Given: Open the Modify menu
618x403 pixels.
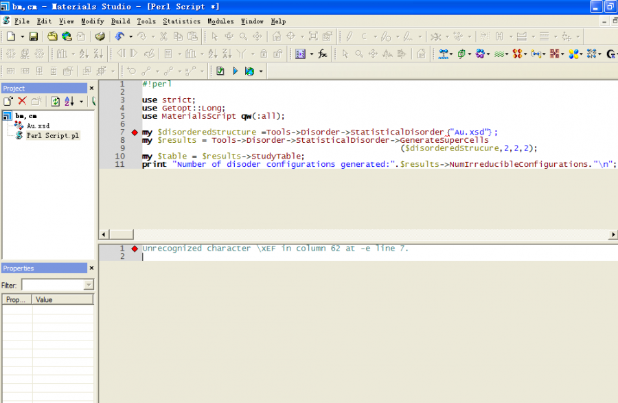Looking at the screenshot, I should (x=93, y=21).
